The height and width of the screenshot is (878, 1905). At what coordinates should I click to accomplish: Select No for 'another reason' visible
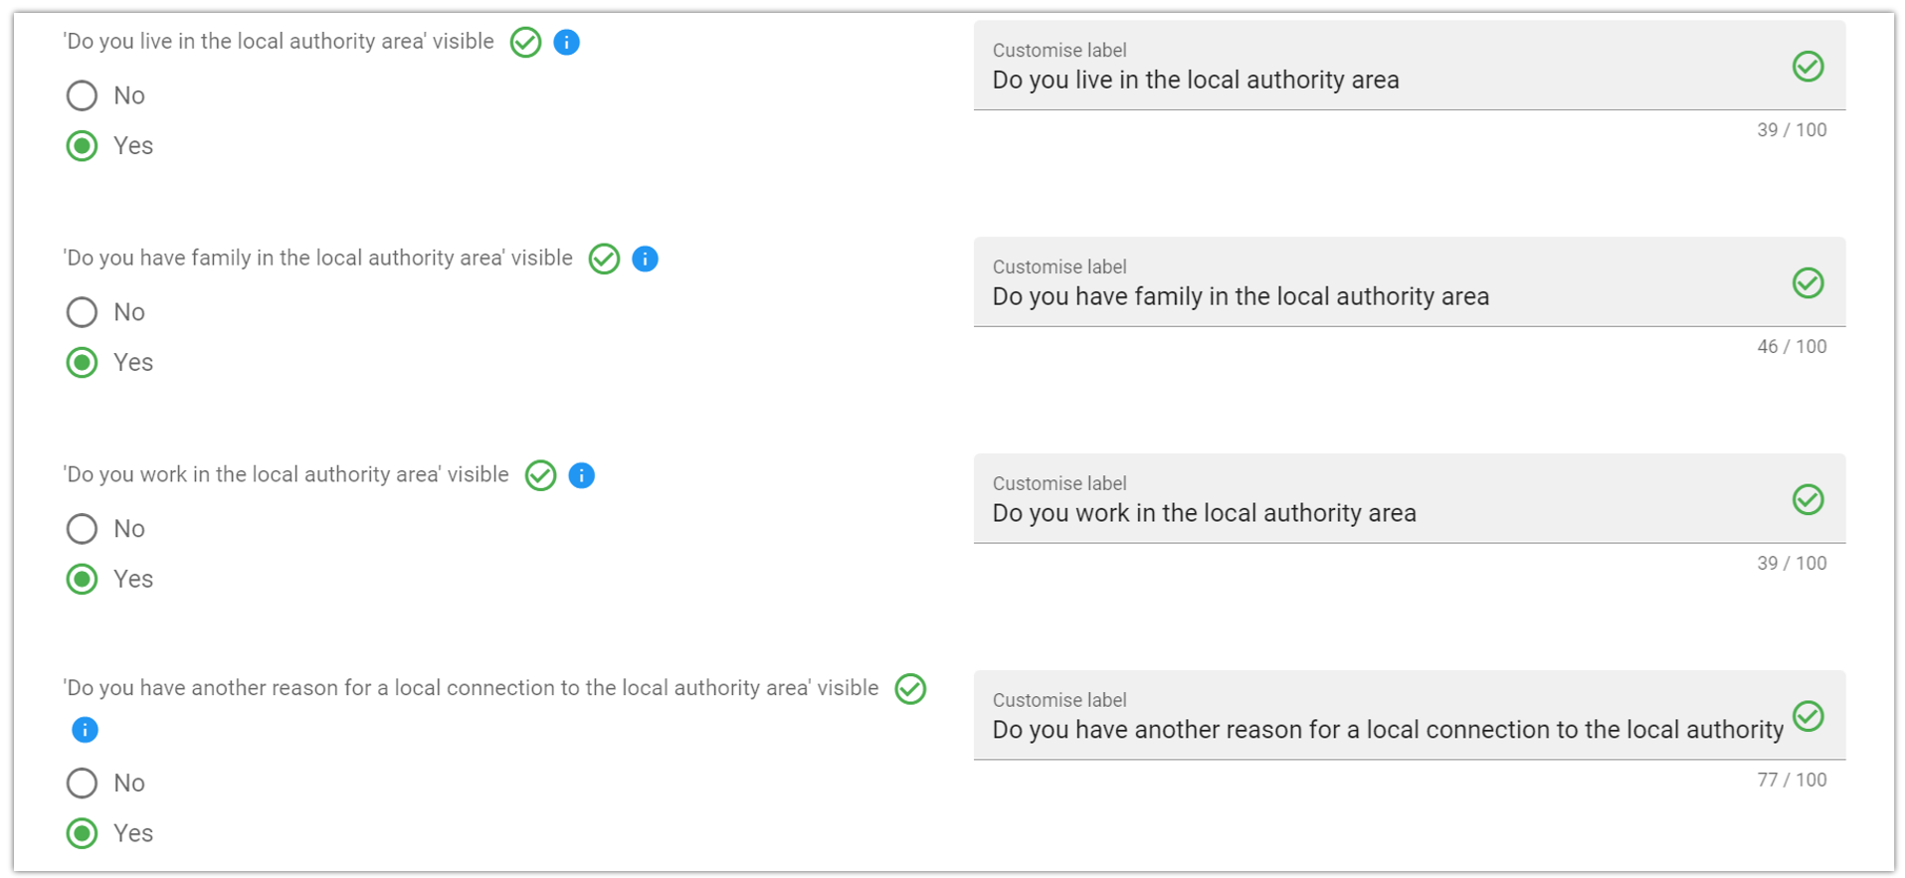[x=82, y=784]
